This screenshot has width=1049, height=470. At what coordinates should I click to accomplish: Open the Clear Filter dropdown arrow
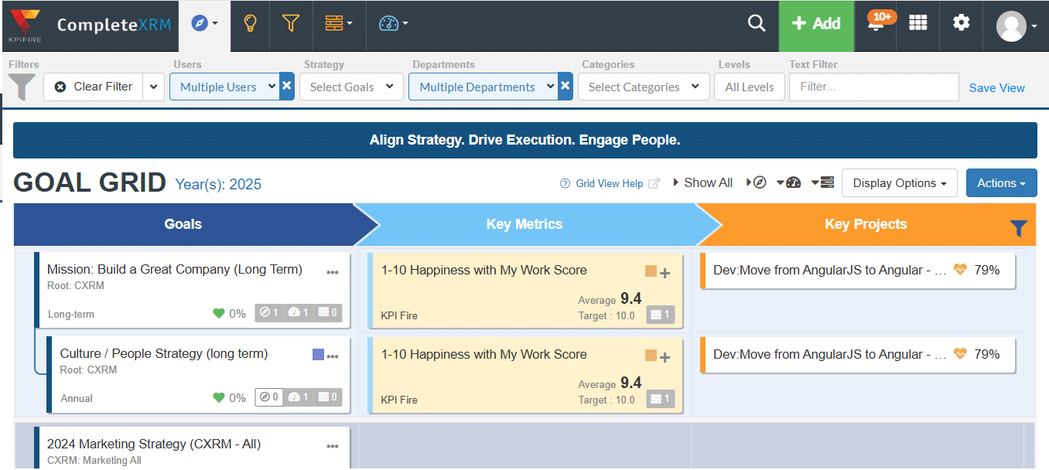154,87
